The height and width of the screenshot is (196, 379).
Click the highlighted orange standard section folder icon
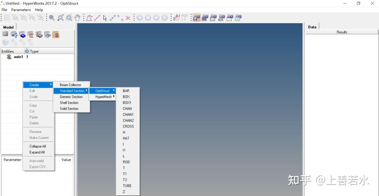[x=56, y=34]
